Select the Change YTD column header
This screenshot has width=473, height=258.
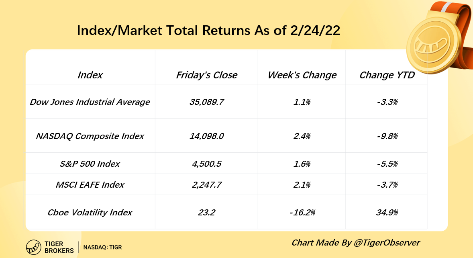(387, 75)
